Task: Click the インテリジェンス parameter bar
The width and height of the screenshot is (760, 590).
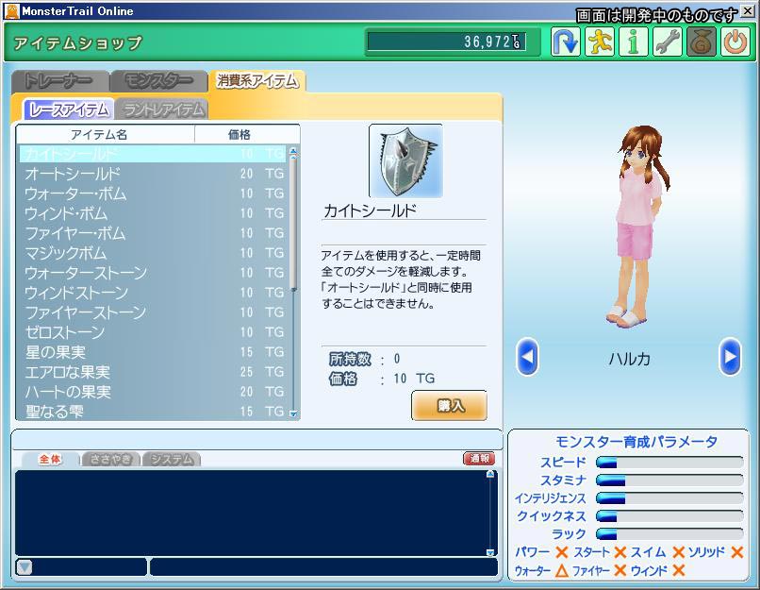Action: coord(669,498)
